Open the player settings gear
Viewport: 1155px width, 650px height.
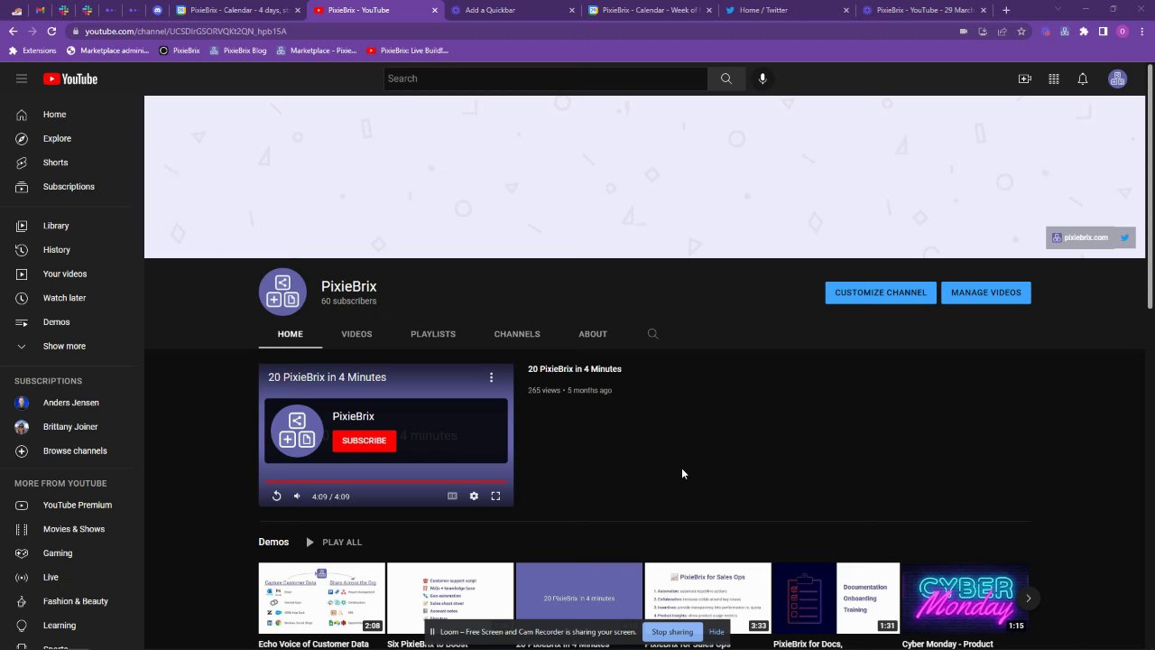click(x=474, y=496)
